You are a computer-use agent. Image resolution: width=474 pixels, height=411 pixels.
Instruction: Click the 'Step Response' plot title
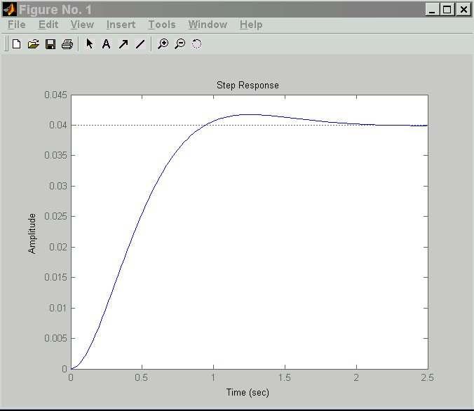248,86
